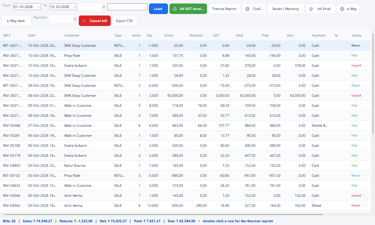
Task: Sort by the GST column header
Action: [x=216, y=35]
